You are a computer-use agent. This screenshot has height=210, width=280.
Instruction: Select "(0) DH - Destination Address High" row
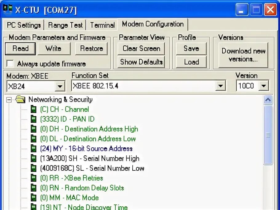coord(89,129)
